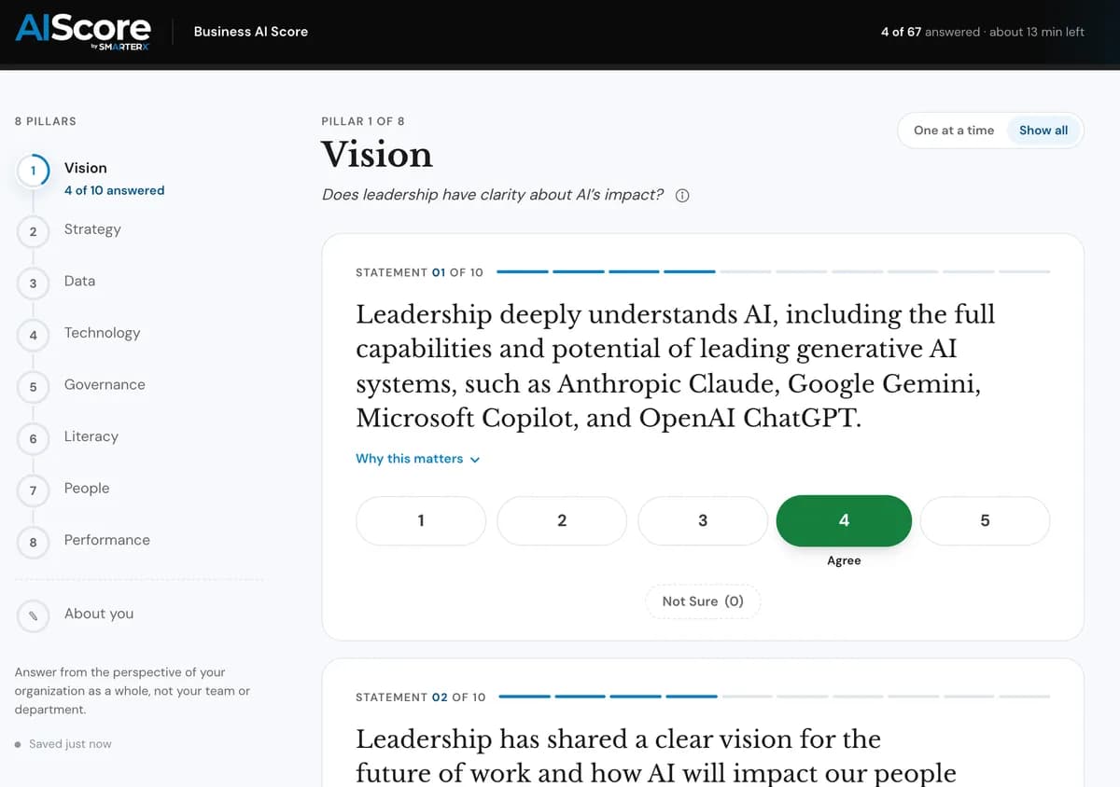Screen dimensions: 1120x787
Task: Open the Literacy pillar
Action: tap(91, 436)
